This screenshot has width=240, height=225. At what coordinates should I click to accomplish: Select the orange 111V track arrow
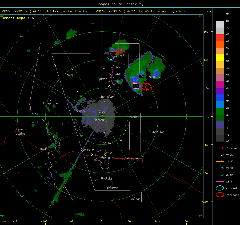click(x=220, y=161)
